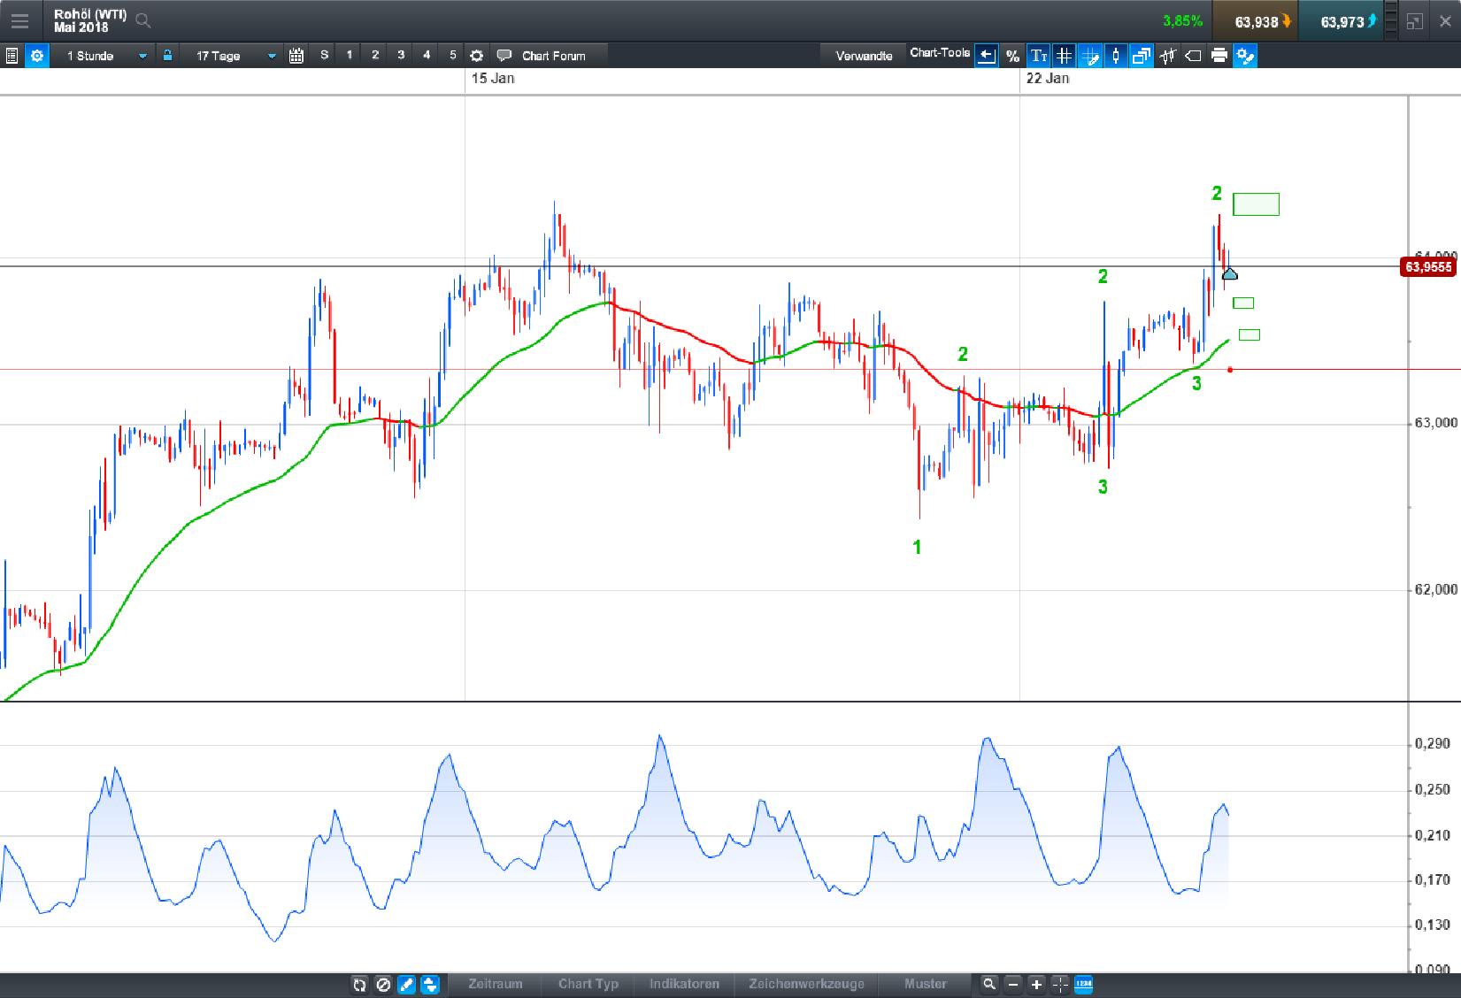Image resolution: width=1461 pixels, height=998 pixels.
Task: Click the refresh chart icon
Action: tap(359, 984)
